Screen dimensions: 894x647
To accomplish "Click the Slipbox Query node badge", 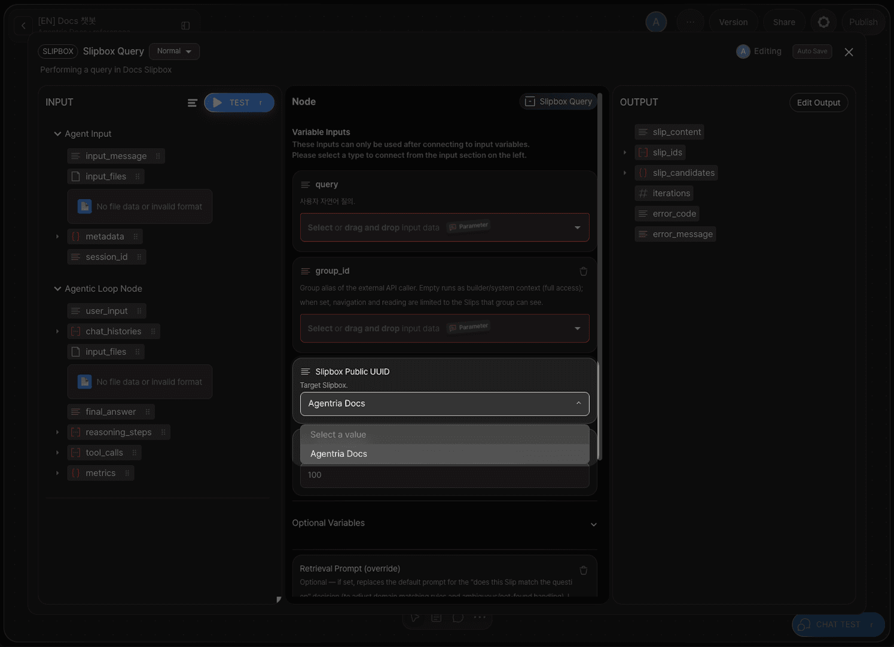I will point(559,102).
